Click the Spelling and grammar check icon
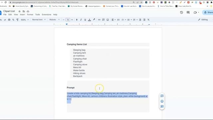This screenshot has width=213, height=120. 13,20
